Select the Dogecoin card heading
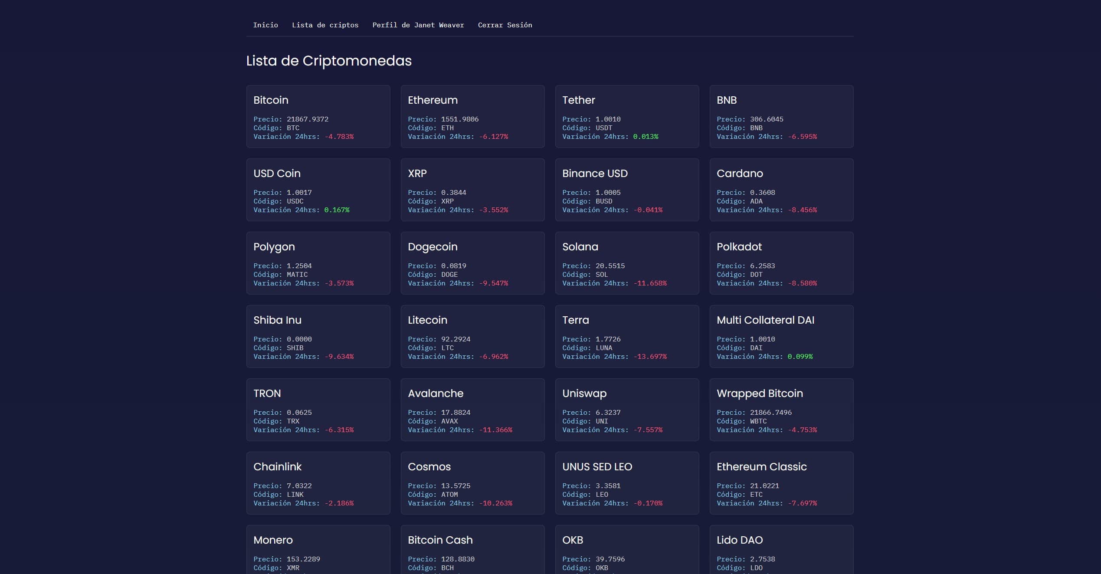Viewport: 1101px width, 574px height. point(433,247)
